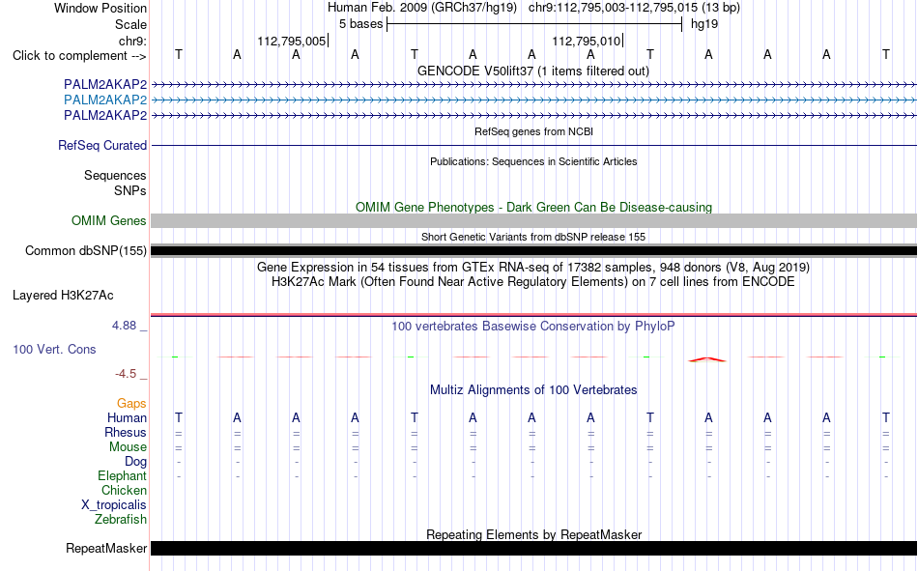
Task: Click the Zebrafish alignment row label
Action: click(121, 520)
